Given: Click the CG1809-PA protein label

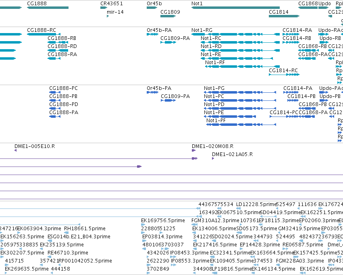Looking at the screenshot, I should [x=175, y=96].
